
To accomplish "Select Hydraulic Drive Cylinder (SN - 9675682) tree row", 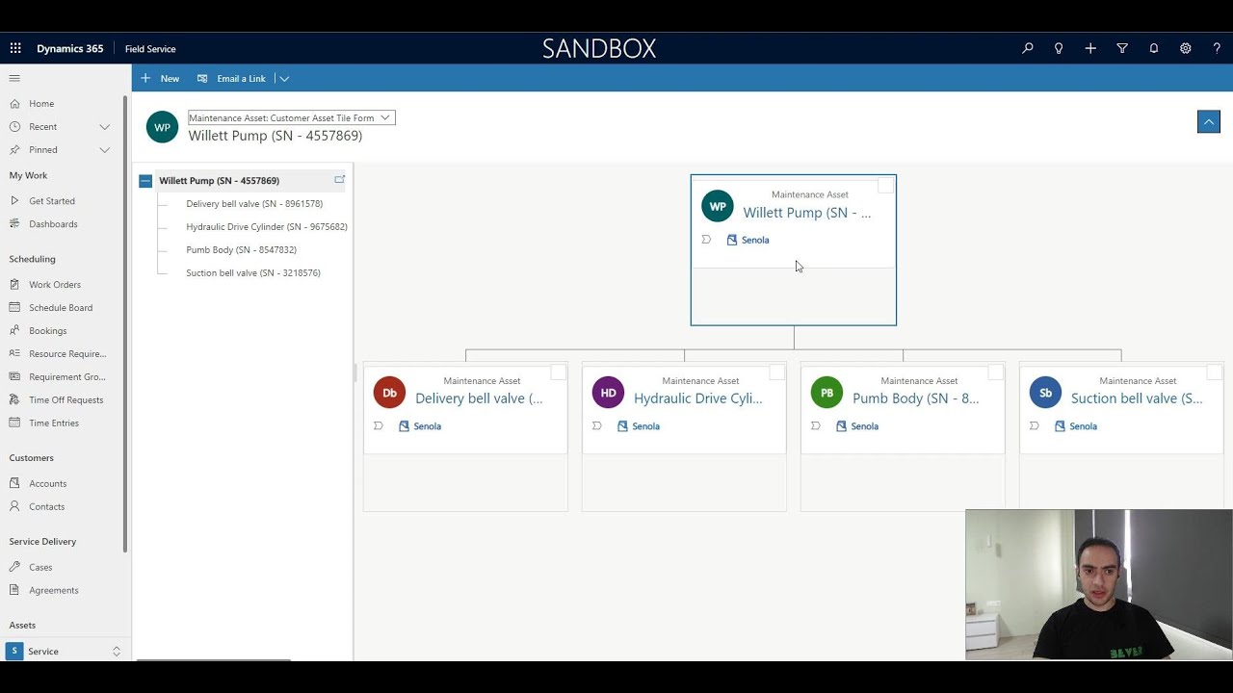I will 267,227.
